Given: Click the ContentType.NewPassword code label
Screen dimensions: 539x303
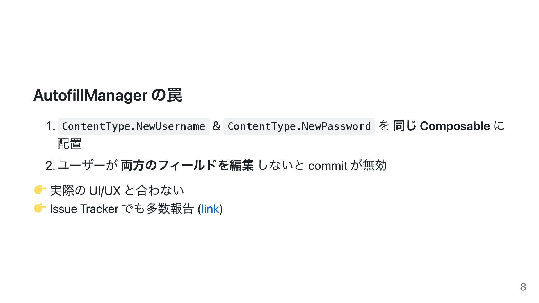Looking at the screenshot, I should click(x=299, y=126).
